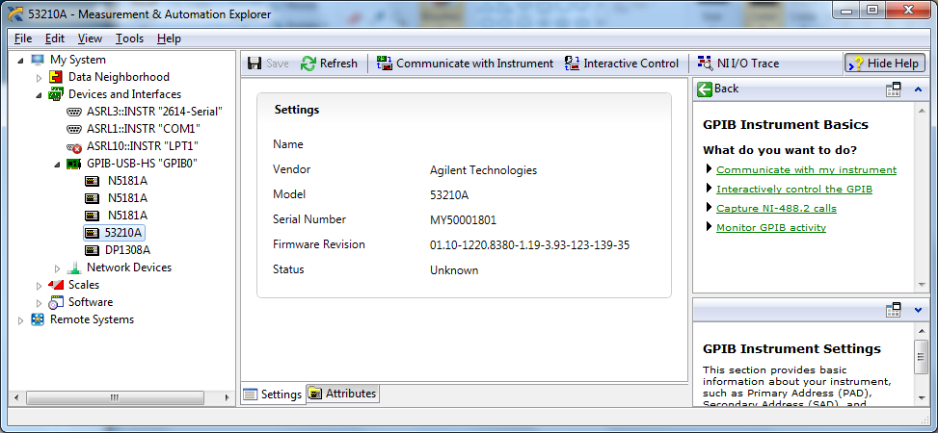Click the Remote Systems icon
Viewport: 938px width, 433px height.
(38, 319)
